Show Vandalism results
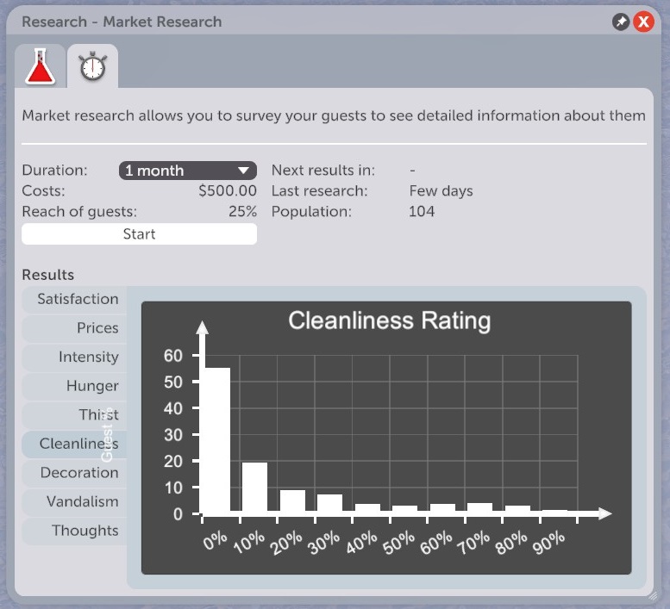This screenshot has width=670, height=609. pyautogui.click(x=75, y=501)
